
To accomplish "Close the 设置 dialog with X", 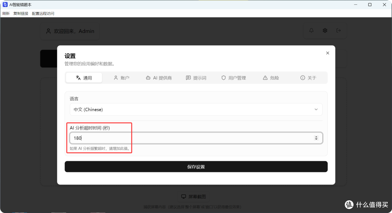I will [x=327, y=53].
